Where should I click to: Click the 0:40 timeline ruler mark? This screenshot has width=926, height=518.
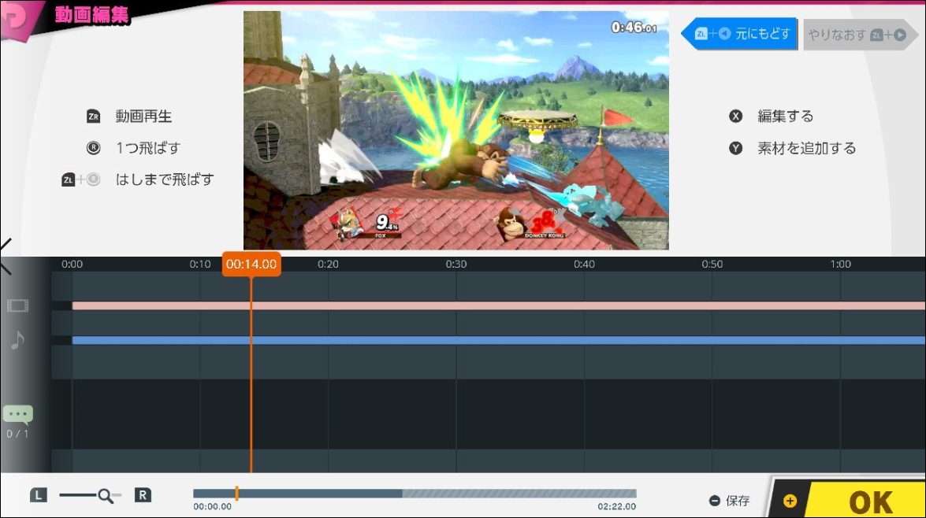click(x=584, y=265)
